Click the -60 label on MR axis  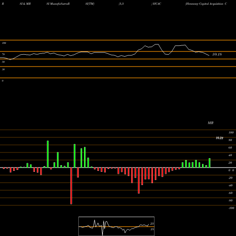tap(230, 193)
